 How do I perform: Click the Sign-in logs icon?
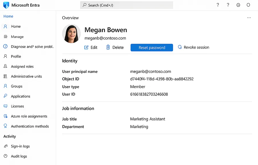pyautogui.click(x=6, y=146)
